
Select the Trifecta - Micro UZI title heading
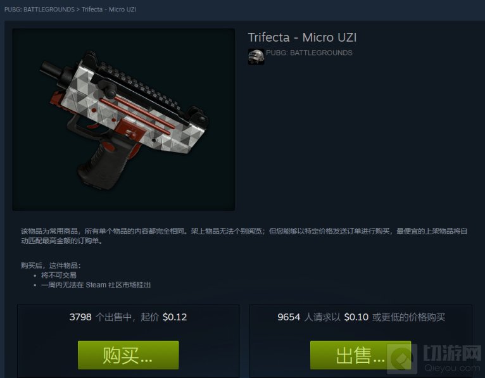(x=302, y=38)
